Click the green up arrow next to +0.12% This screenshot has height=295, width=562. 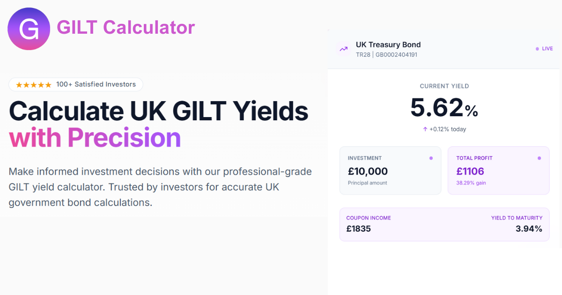pyautogui.click(x=425, y=129)
